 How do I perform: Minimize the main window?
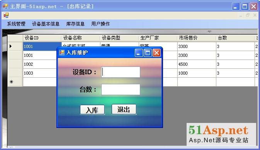point(235,7)
